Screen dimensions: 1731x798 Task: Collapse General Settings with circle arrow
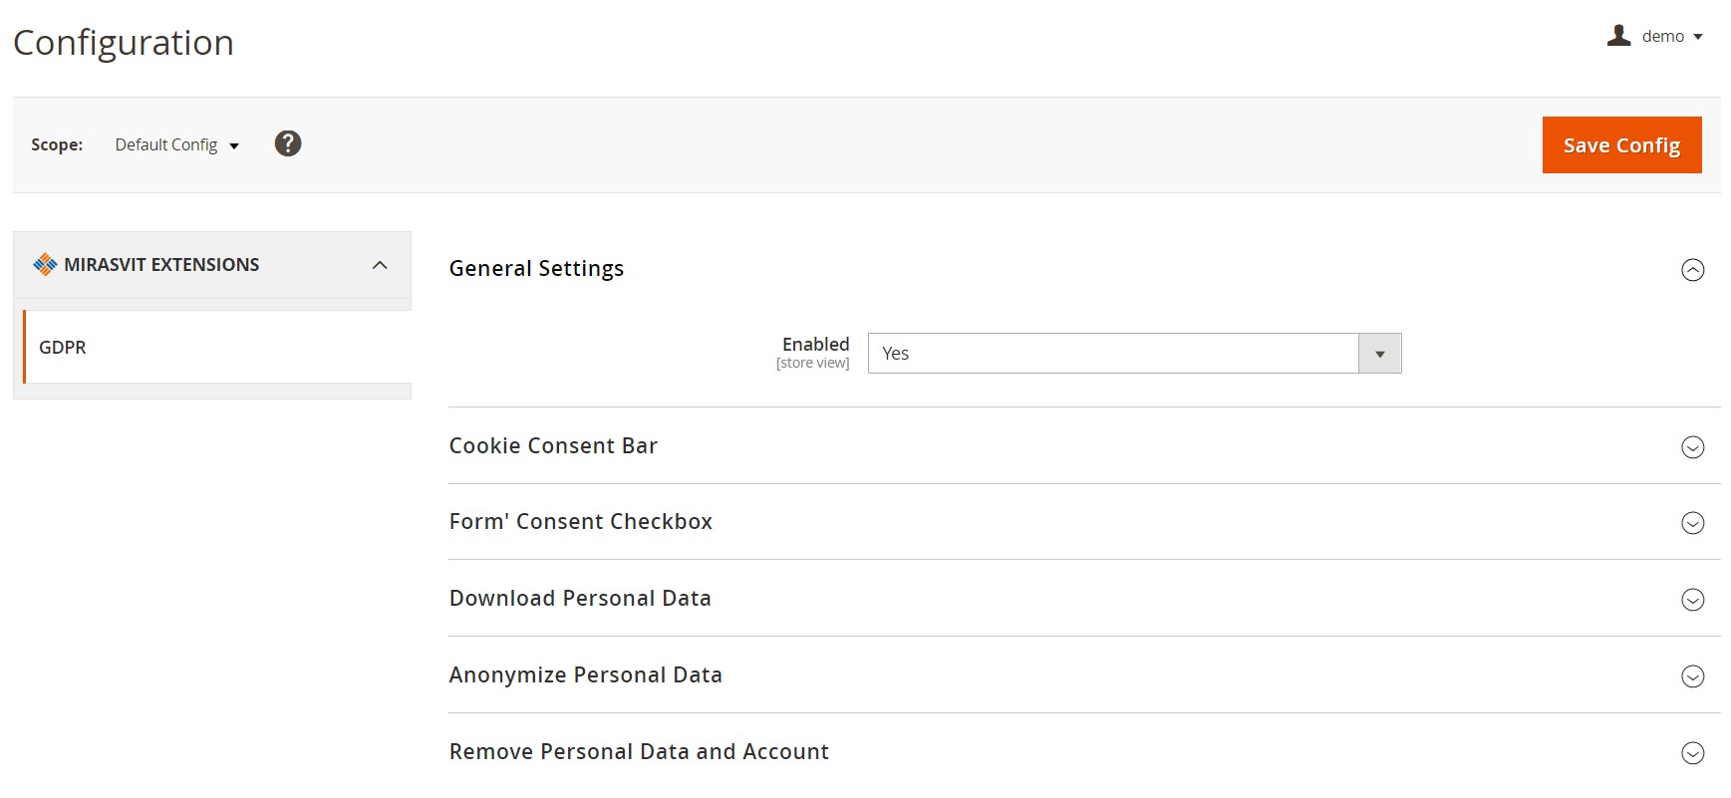coord(1692,270)
